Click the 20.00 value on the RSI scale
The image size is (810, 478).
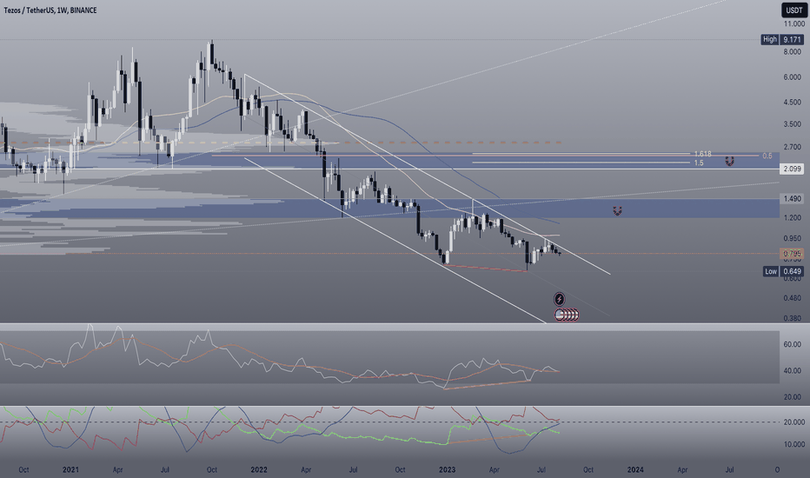point(793,397)
